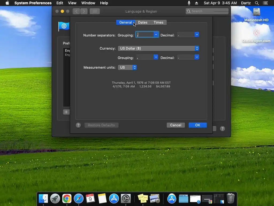
Task: Restore minimized Finder window from dock
Action: click(219, 199)
